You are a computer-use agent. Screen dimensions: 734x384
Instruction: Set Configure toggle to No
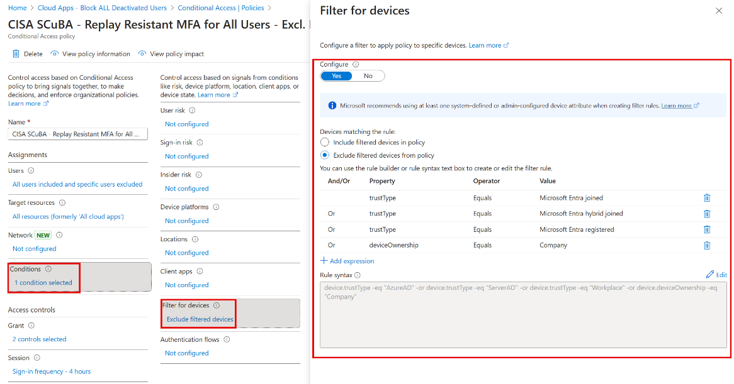pos(368,76)
